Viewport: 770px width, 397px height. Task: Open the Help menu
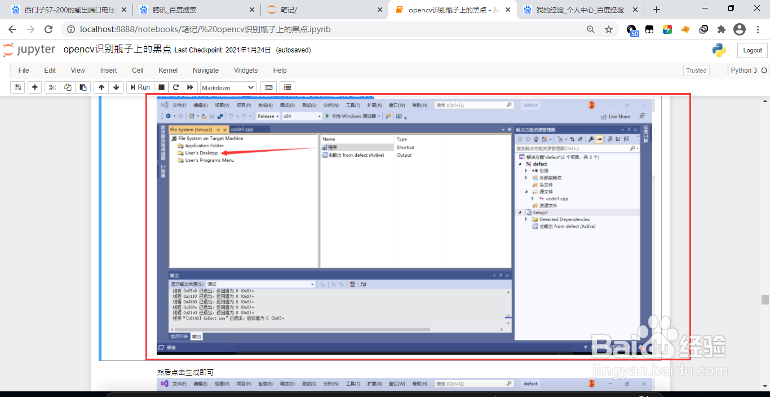tap(280, 70)
